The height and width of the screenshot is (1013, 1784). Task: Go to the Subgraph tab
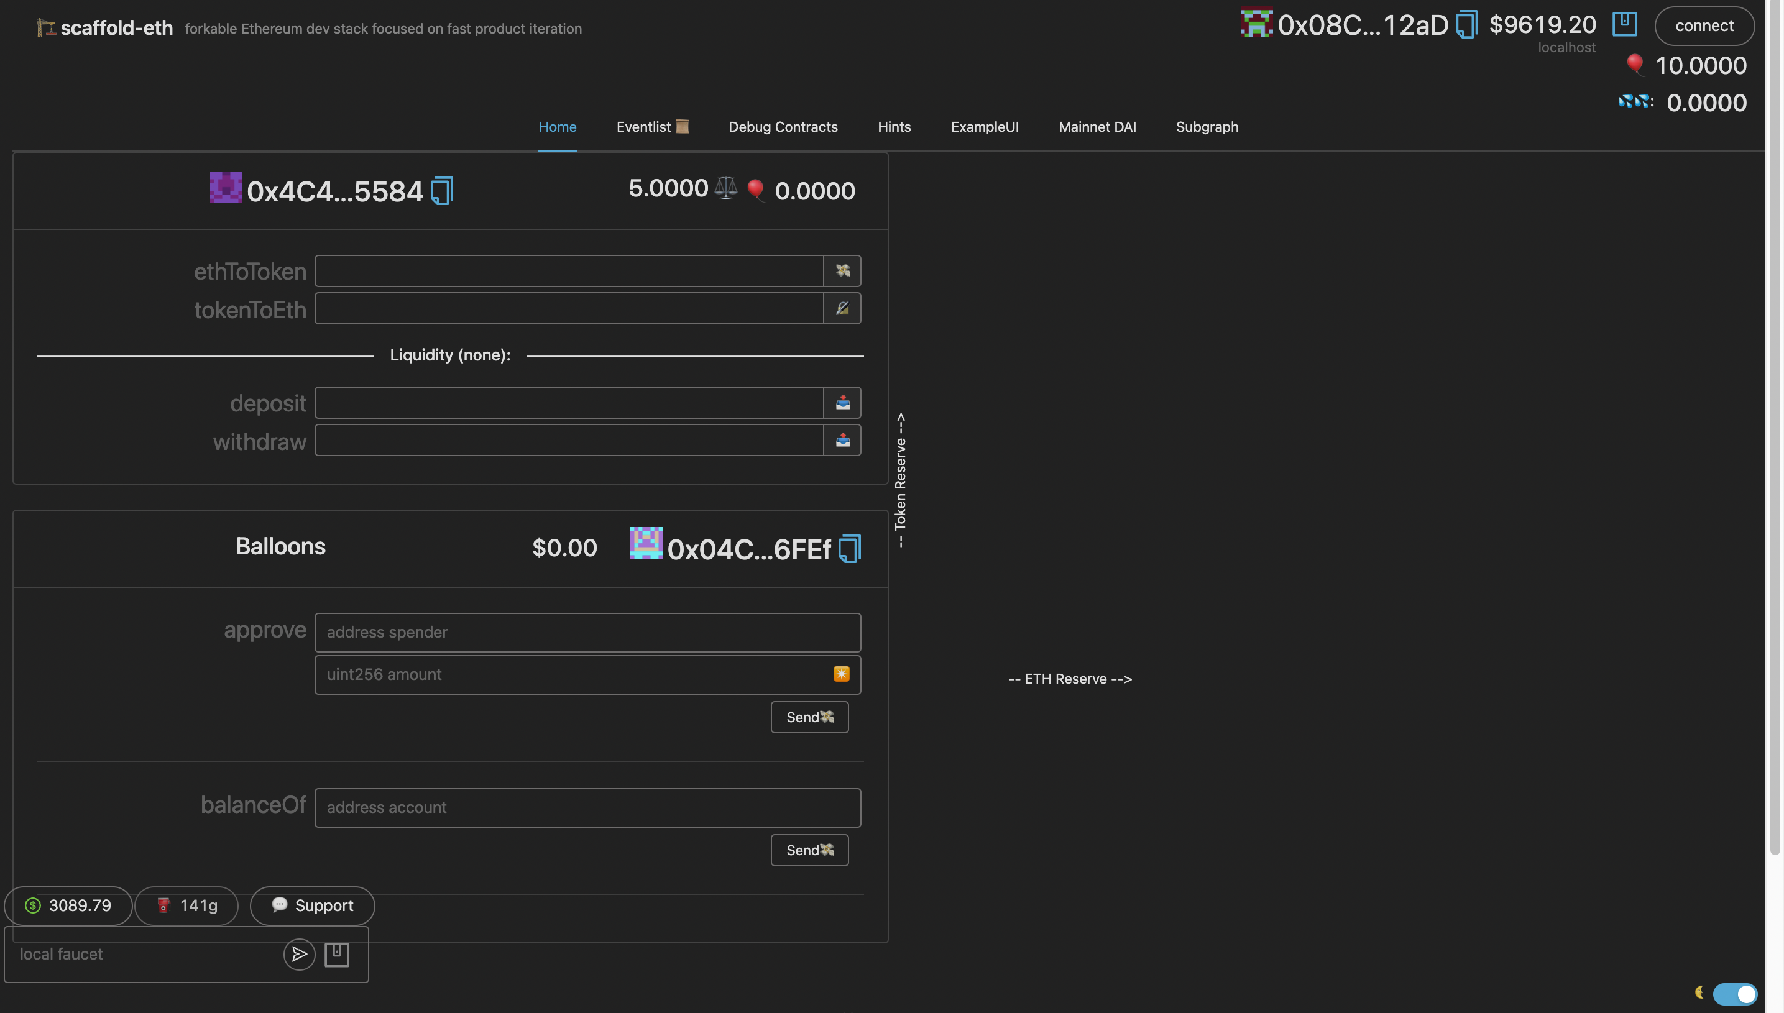tap(1207, 127)
